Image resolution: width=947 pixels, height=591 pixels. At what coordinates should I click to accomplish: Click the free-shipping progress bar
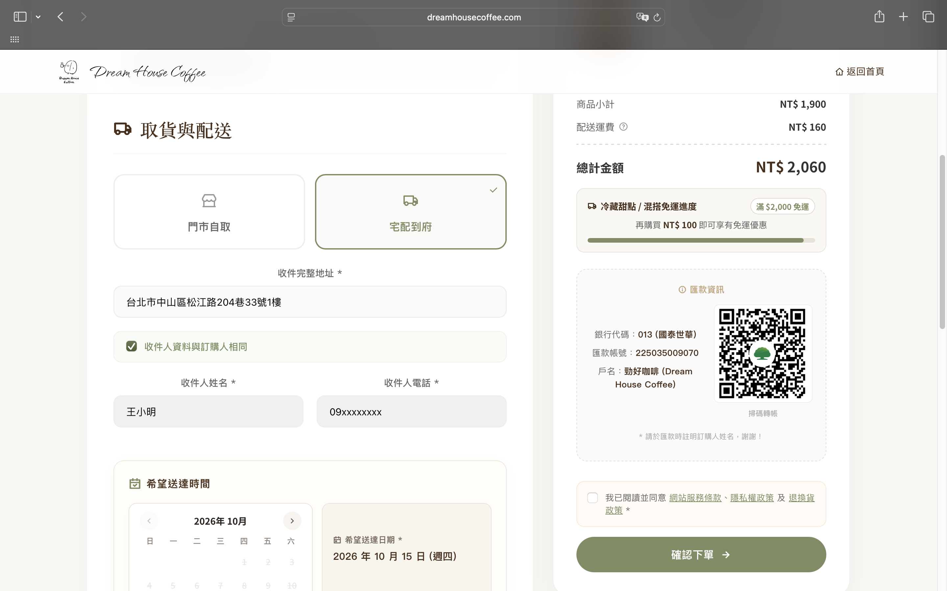pyautogui.click(x=701, y=240)
